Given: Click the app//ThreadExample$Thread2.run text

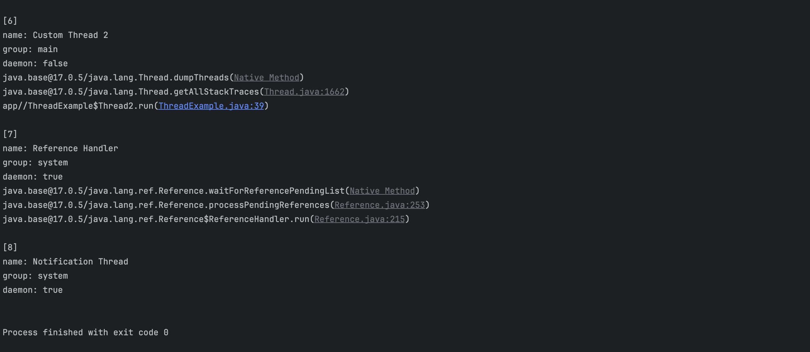Looking at the screenshot, I should pos(78,106).
